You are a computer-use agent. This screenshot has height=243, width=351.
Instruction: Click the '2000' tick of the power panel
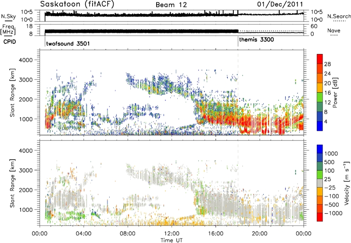click(x=26, y=99)
